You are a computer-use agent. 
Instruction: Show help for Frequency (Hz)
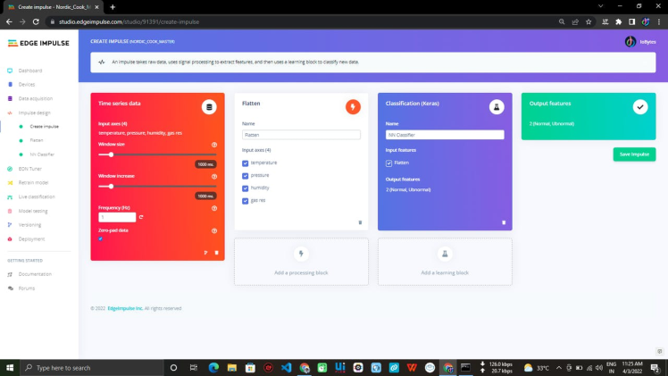[214, 208]
